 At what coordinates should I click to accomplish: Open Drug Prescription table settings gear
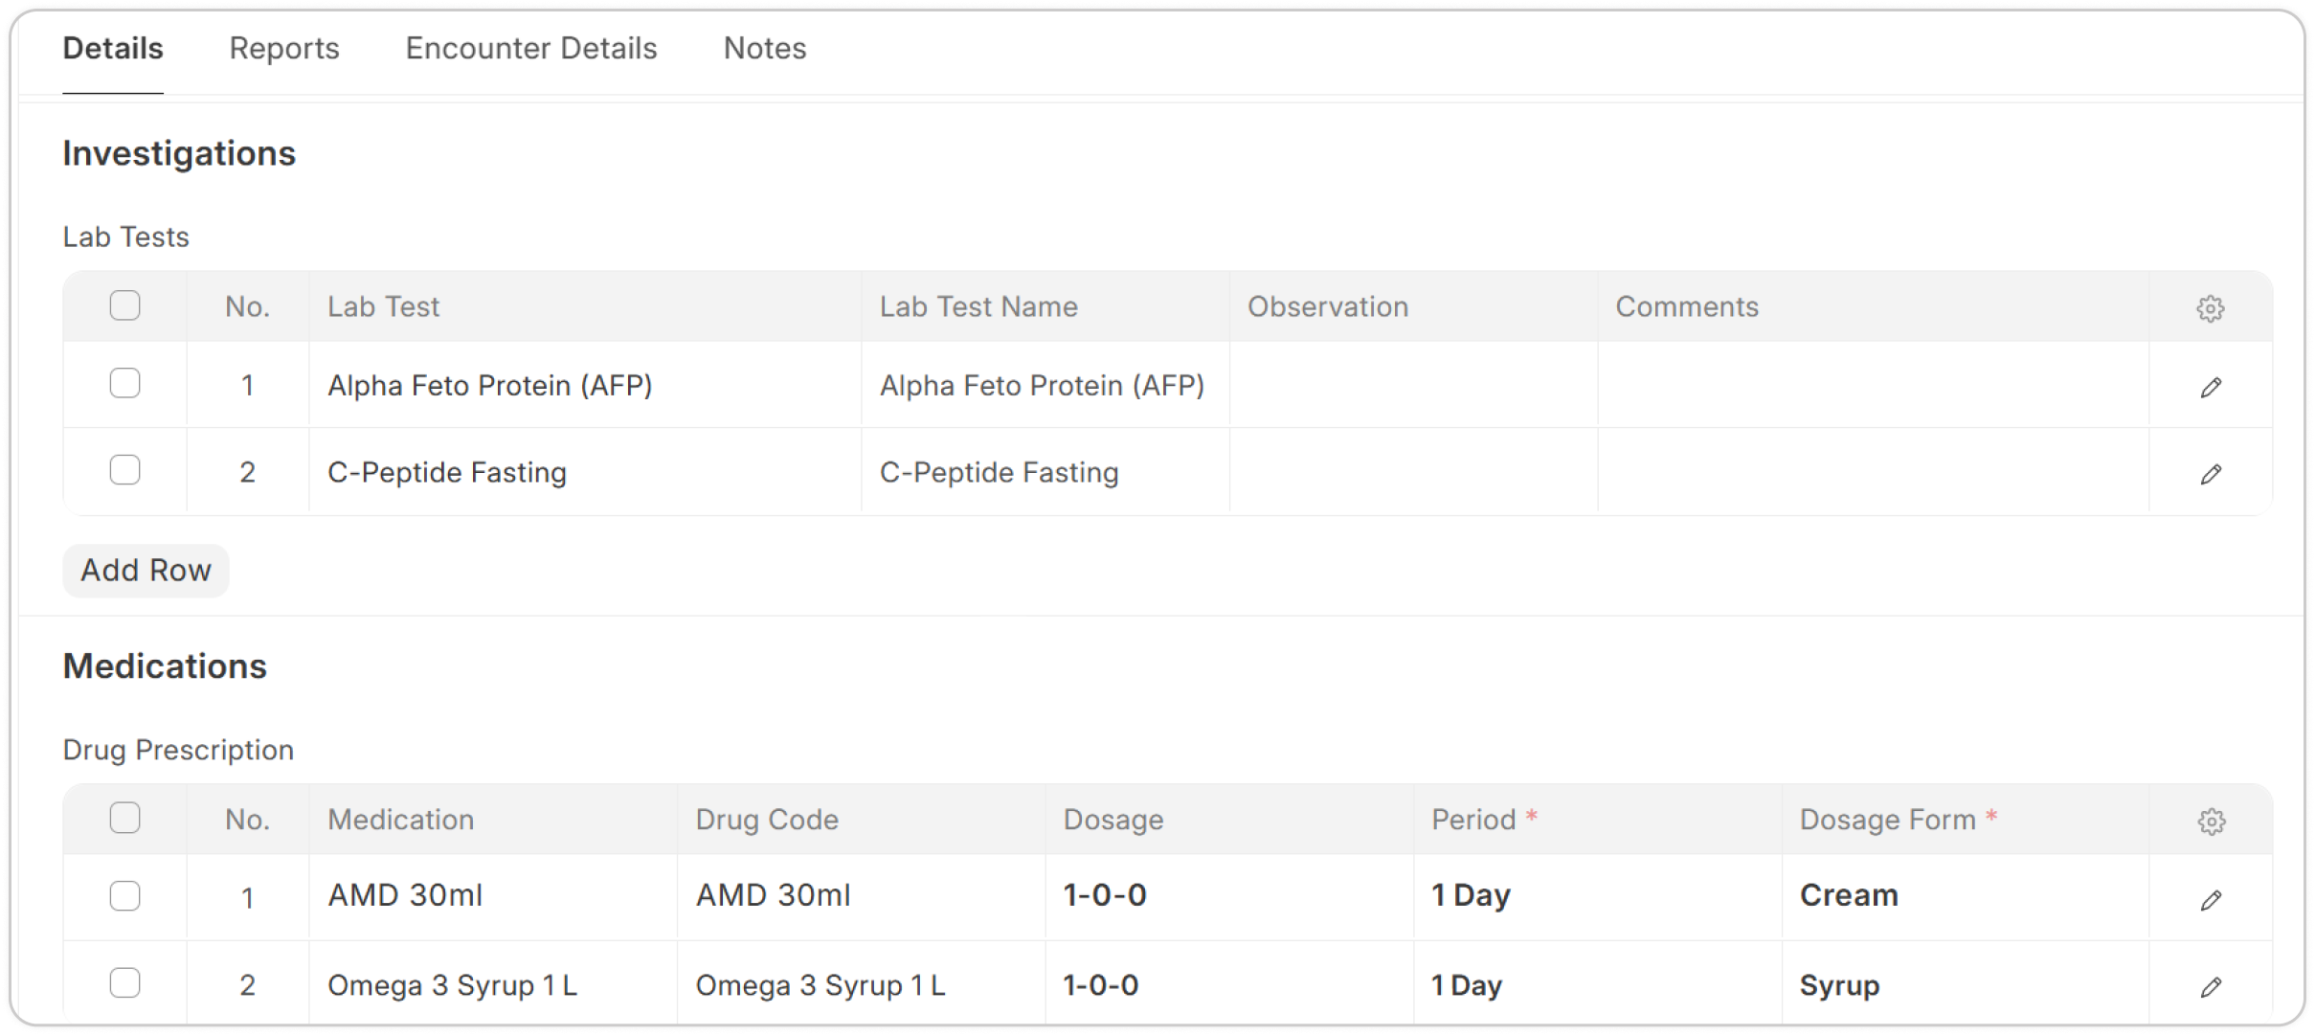coord(2210,822)
